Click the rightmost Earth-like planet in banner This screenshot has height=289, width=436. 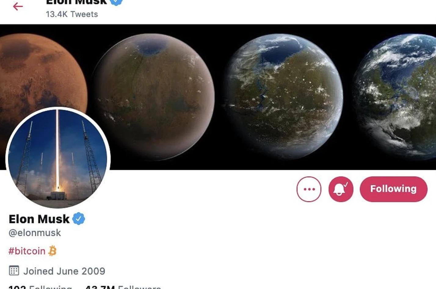[x=396, y=96]
